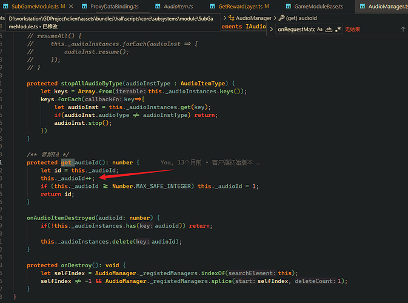408x303 pixels.
Task: Toggle Match Whole Word in find widget
Action: click(x=329, y=29)
